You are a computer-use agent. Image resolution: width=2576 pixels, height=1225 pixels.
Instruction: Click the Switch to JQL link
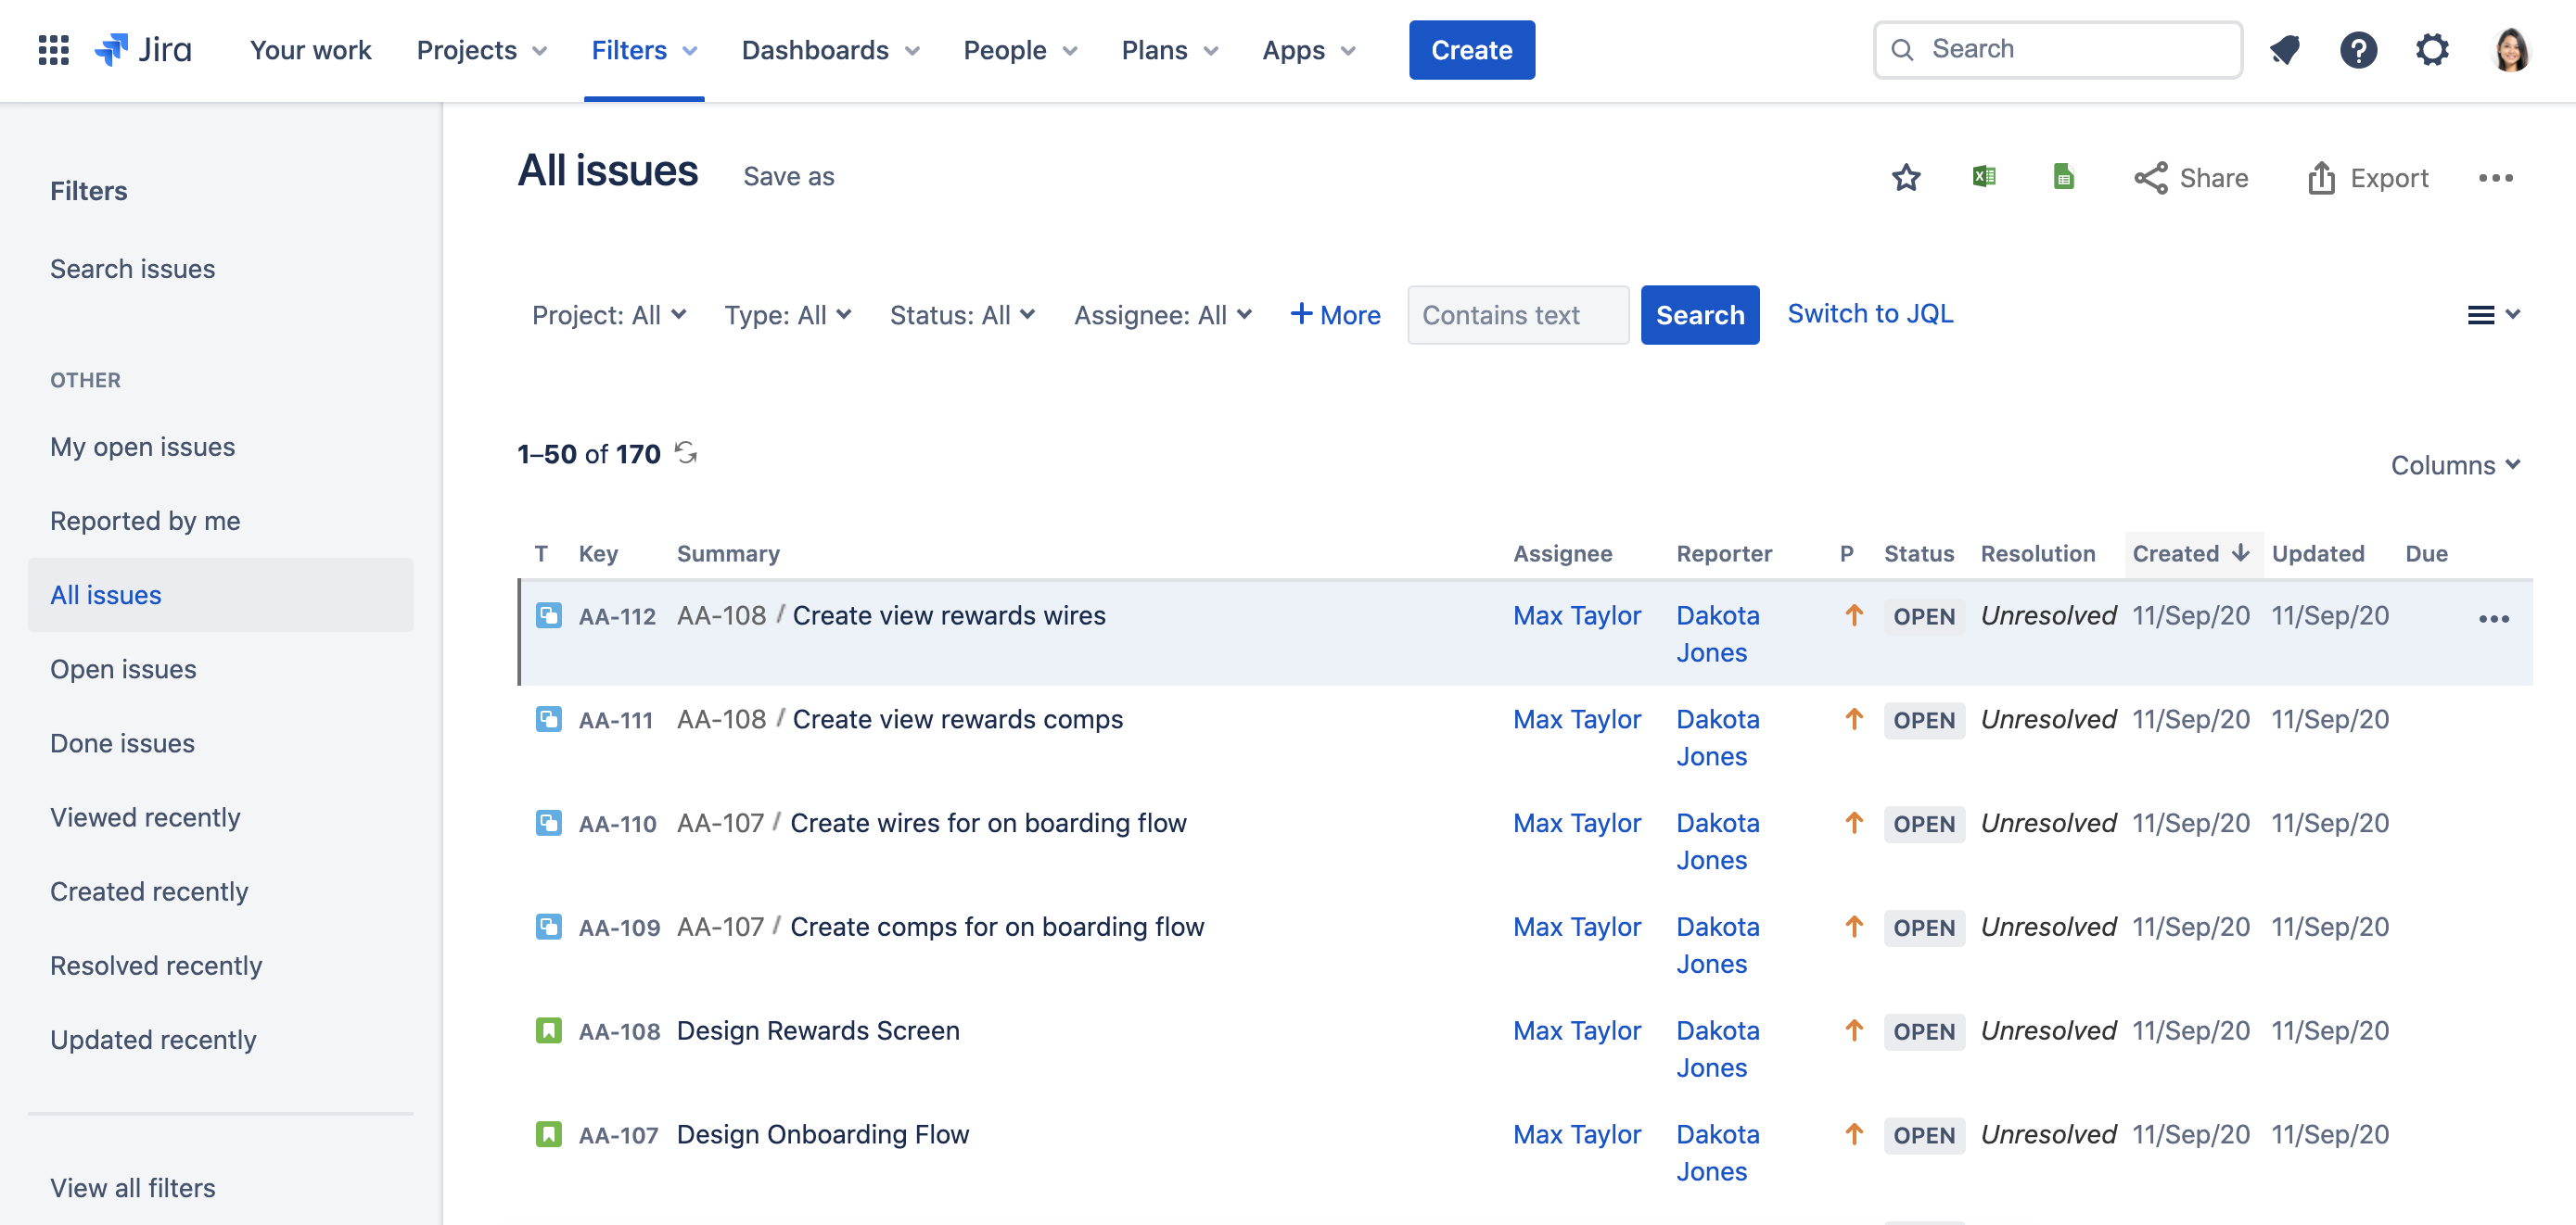click(1869, 314)
